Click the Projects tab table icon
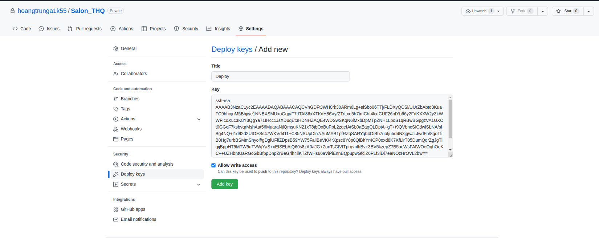The image size is (599, 241). pyautogui.click(x=144, y=29)
